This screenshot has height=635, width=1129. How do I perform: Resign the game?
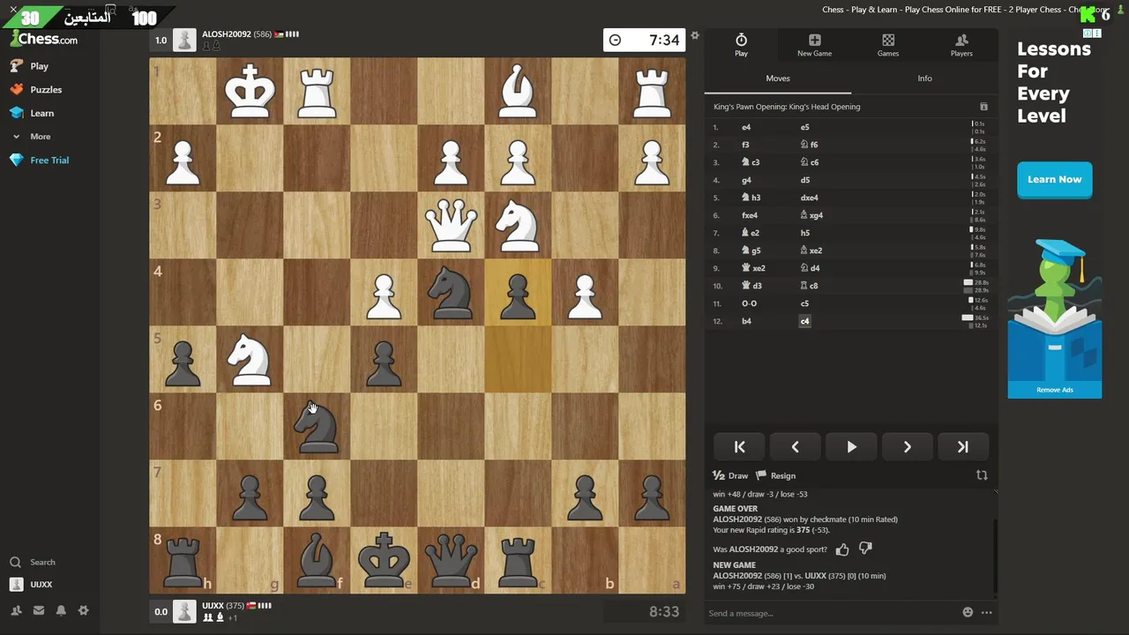(776, 475)
